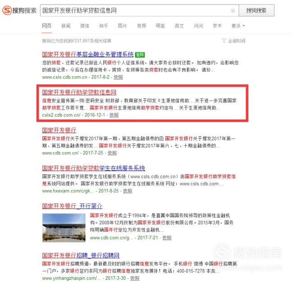Viewport: 293px width, 283px height.
Task: Click the 37,887 results count text
Action: pyautogui.click(x=77, y=41)
